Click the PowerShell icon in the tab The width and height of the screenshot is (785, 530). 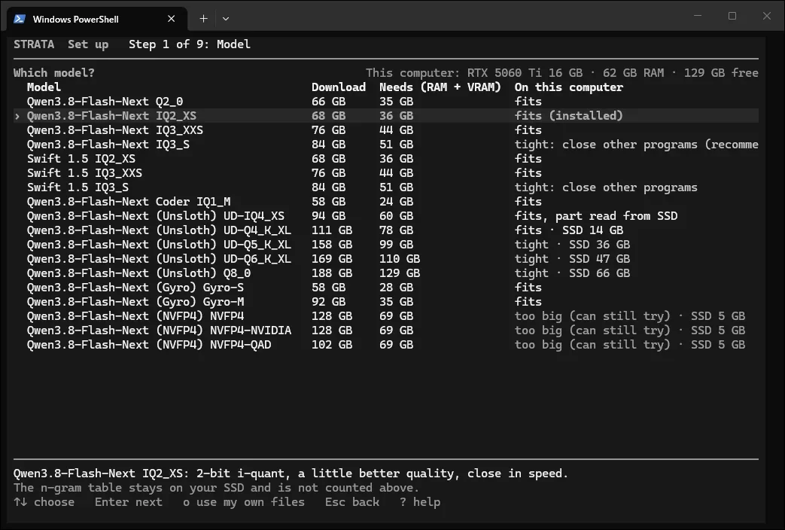20,19
